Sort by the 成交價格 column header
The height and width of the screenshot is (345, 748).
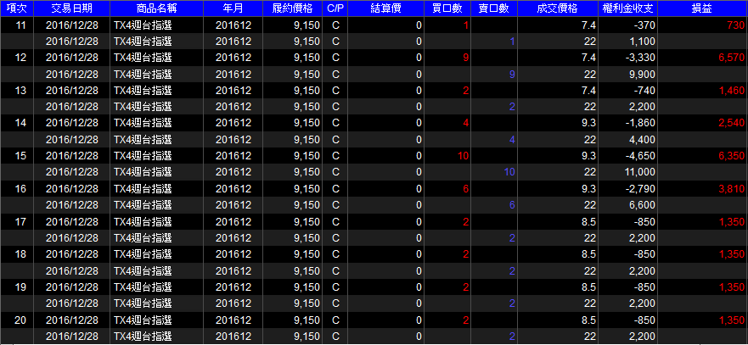coord(558,8)
